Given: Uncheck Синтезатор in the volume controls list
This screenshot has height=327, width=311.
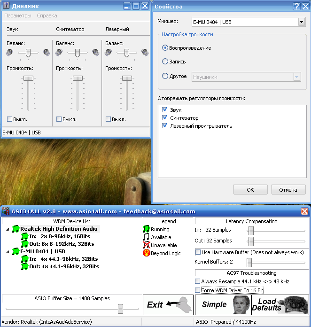Looking at the screenshot, I should [x=164, y=117].
